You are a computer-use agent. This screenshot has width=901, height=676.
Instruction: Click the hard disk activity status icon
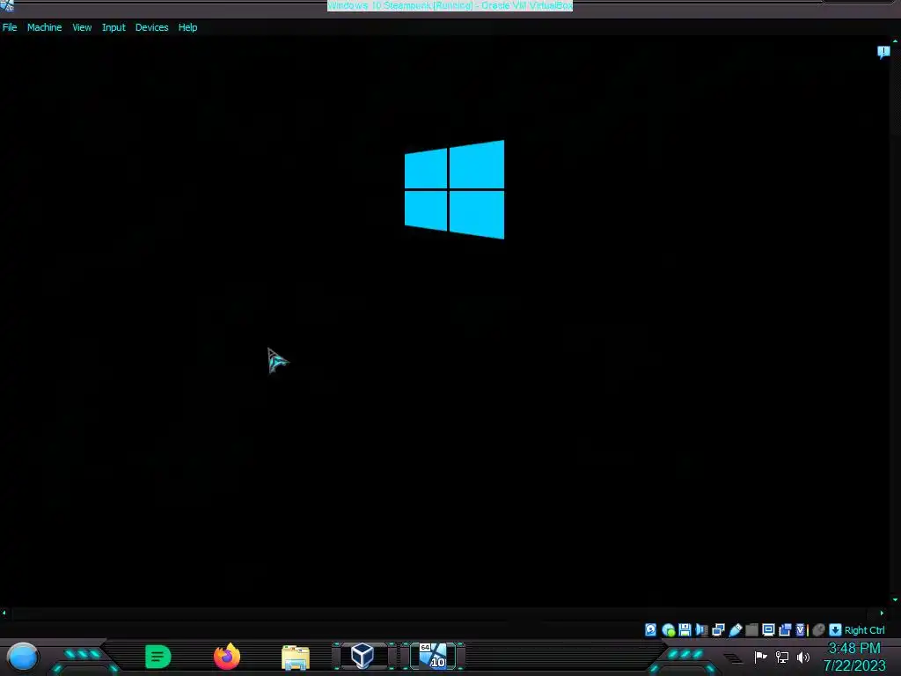tap(650, 630)
